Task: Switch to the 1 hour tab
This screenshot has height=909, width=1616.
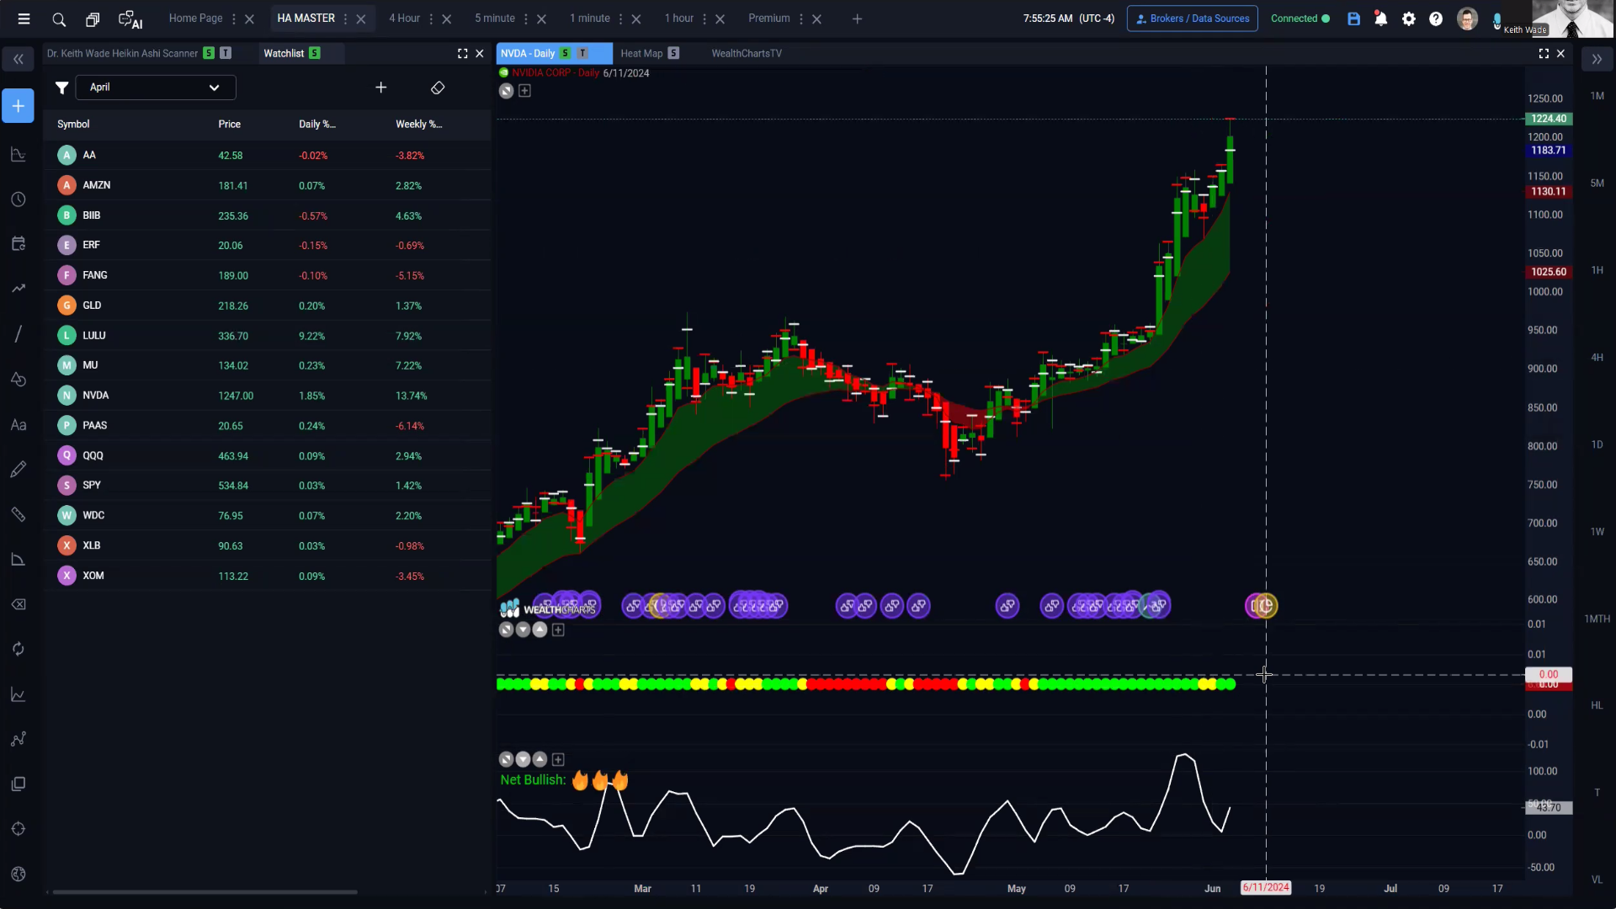Action: coord(679,19)
